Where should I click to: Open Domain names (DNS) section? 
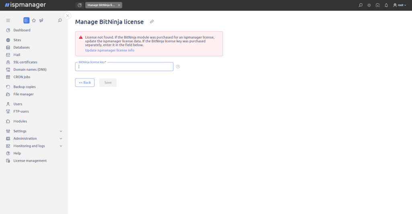point(30,70)
